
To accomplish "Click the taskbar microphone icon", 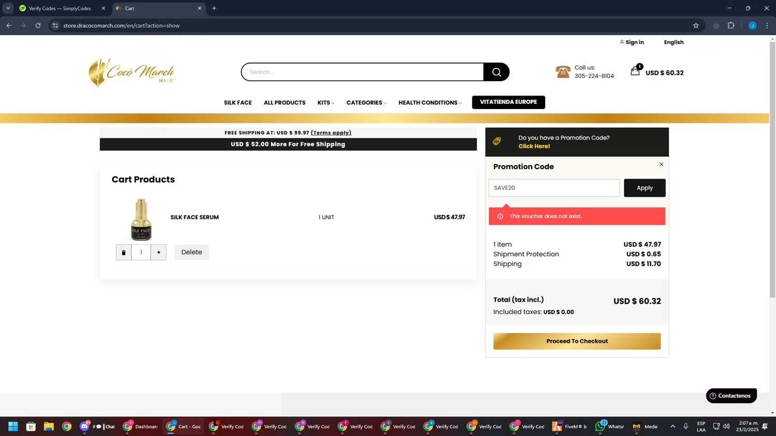I will tap(686, 426).
